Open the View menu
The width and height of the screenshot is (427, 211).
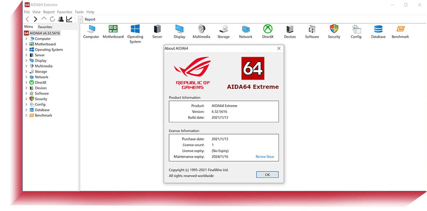point(36,12)
